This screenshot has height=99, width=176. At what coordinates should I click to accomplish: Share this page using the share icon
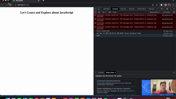[153, 5]
